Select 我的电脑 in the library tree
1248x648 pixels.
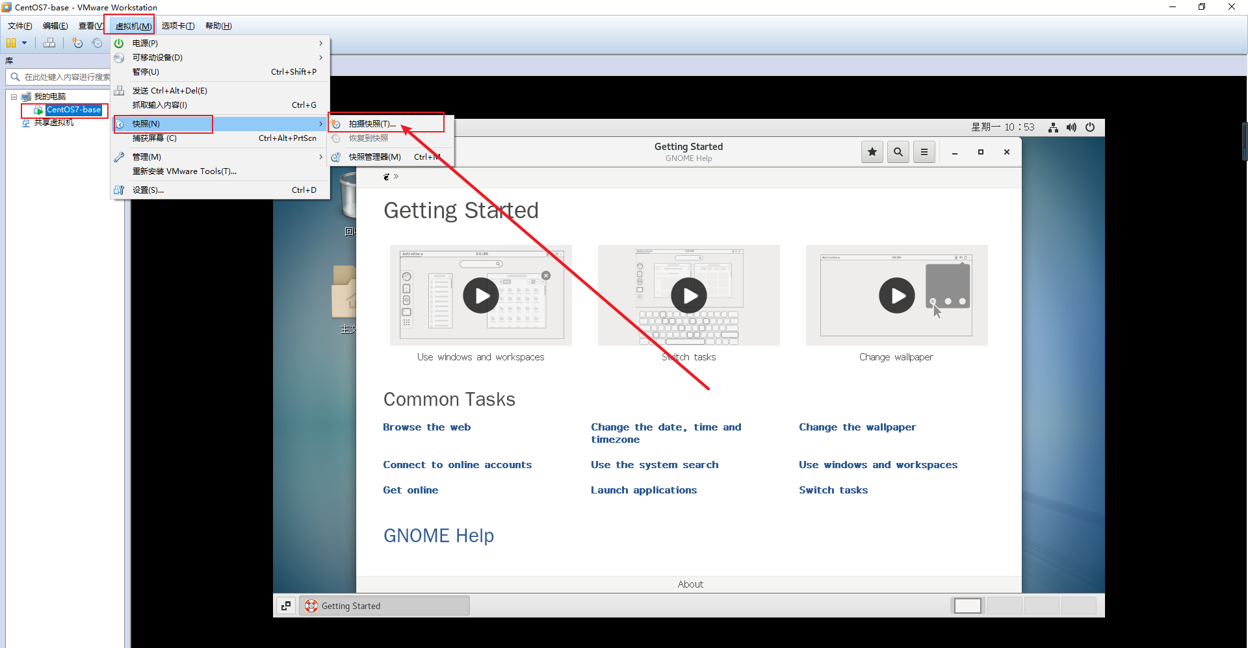[x=49, y=96]
